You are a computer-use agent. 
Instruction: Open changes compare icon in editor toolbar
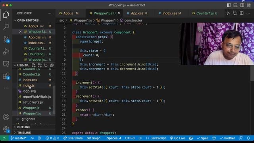click(x=235, y=13)
